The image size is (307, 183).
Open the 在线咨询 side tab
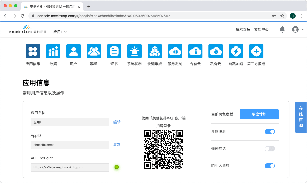(301, 117)
